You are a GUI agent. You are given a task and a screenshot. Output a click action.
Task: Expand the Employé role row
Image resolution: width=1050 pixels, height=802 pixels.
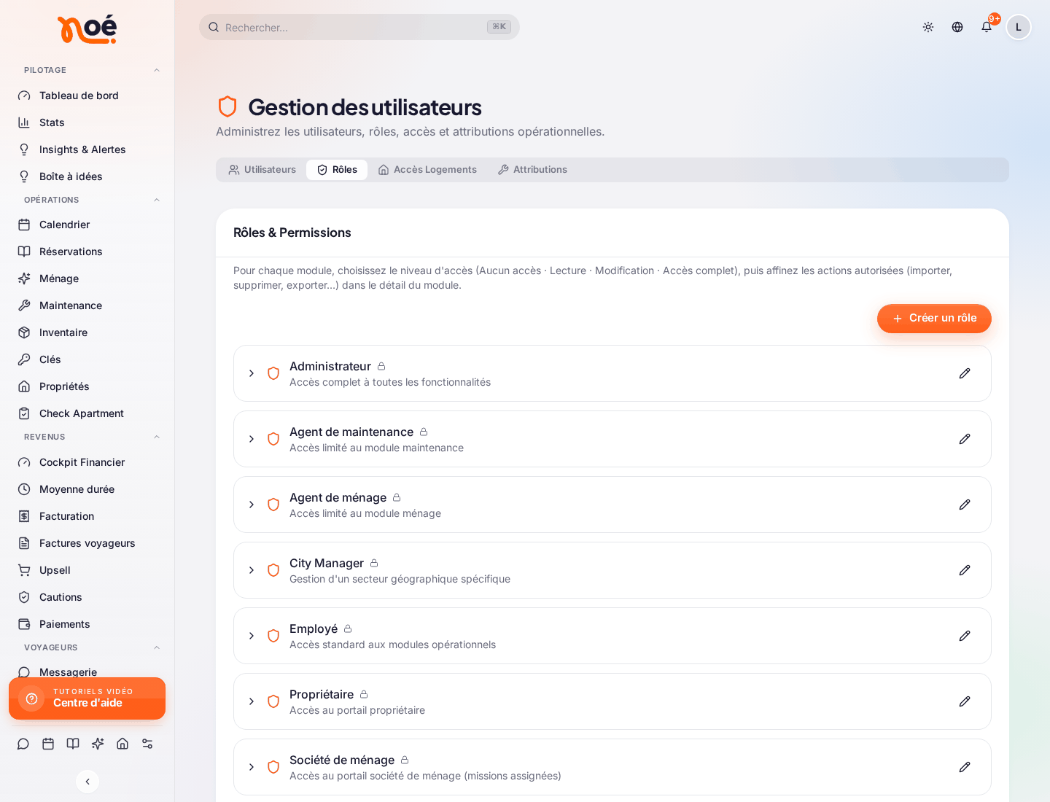coord(252,636)
